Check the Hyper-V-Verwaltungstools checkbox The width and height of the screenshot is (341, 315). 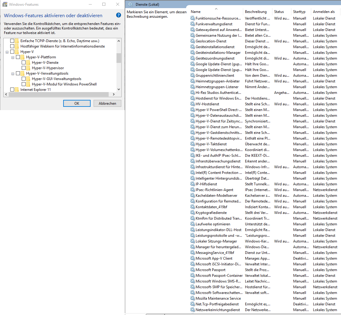click(18, 73)
